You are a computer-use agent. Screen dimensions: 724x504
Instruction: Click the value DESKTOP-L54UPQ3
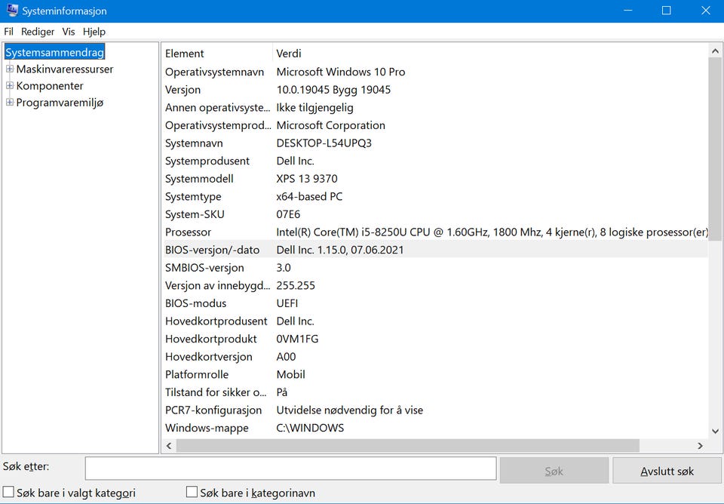tap(324, 143)
